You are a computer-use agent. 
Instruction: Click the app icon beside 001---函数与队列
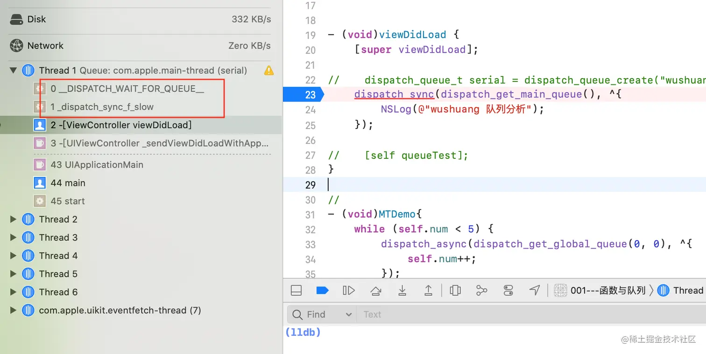pos(560,291)
